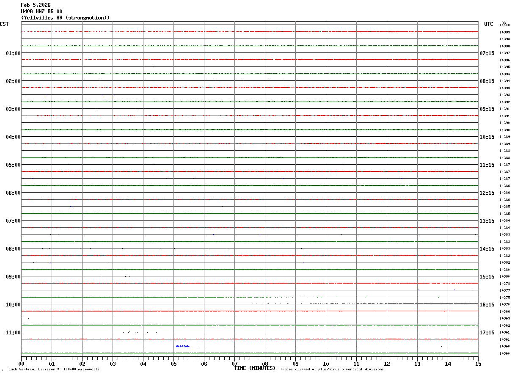Click the DC value 14375
The image size is (512, 375).
(504, 298)
